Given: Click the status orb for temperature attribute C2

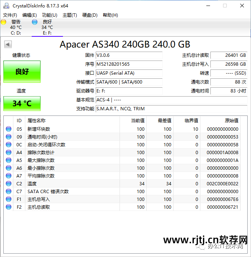Looking at the screenshot, I should pos(9,184).
